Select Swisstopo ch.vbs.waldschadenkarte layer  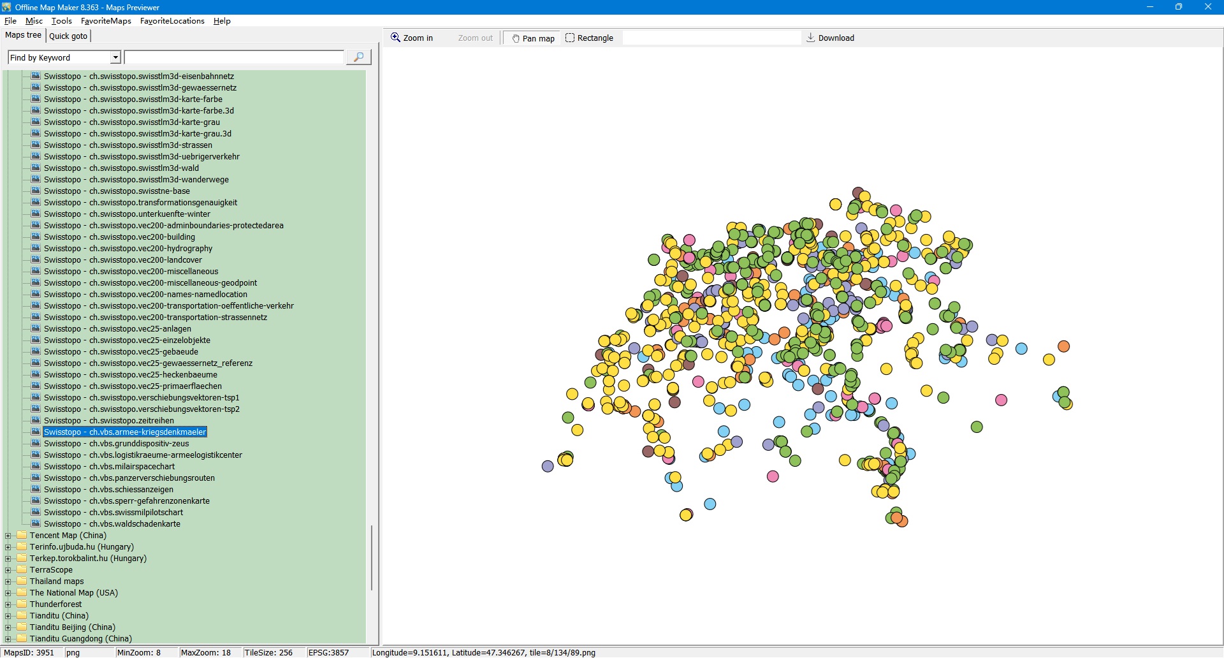click(x=112, y=524)
